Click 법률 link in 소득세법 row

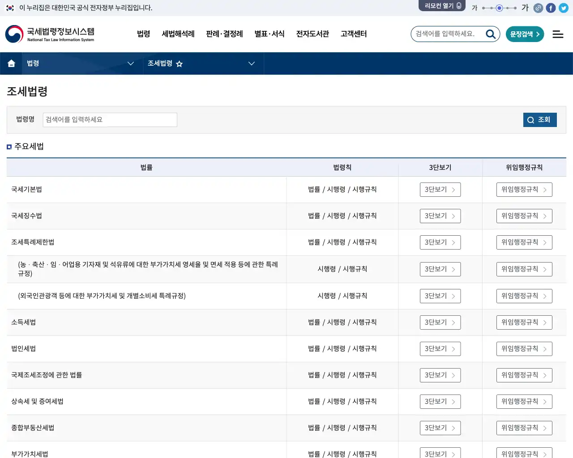(314, 322)
